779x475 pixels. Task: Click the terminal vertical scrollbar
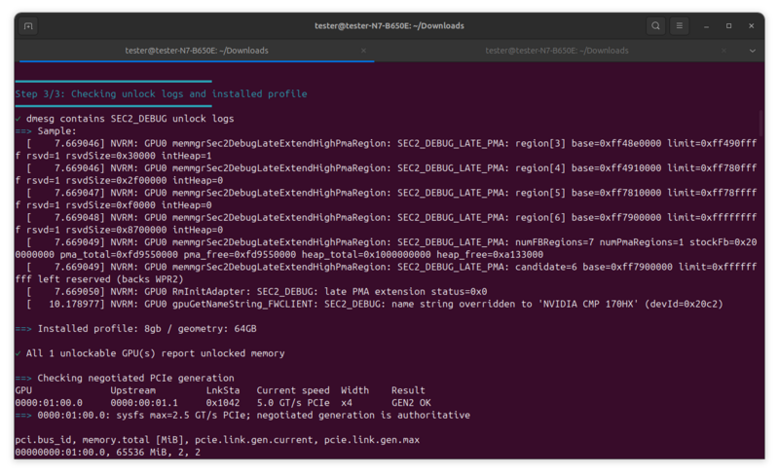click(x=760, y=124)
